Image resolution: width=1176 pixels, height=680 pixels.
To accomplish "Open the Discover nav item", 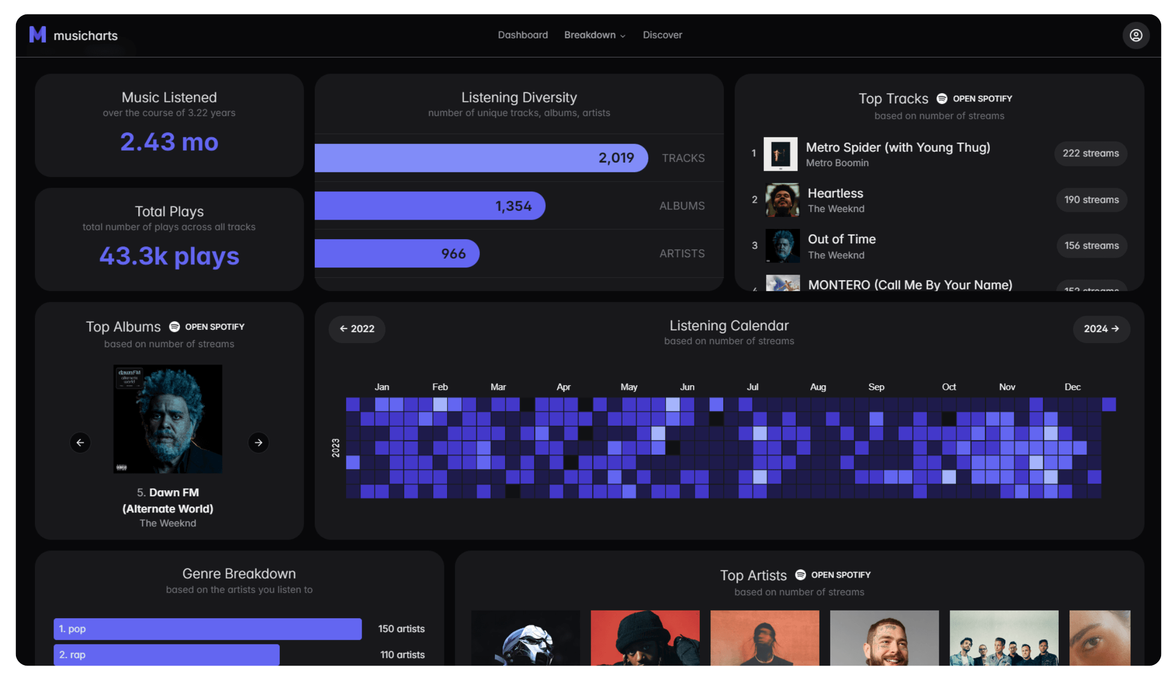I will coord(663,35).
